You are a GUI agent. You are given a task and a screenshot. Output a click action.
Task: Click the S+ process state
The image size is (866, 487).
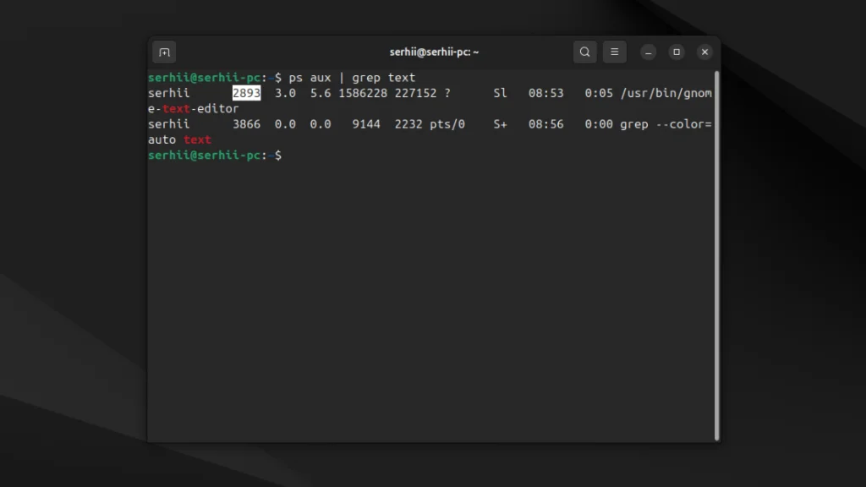(500, 124)
